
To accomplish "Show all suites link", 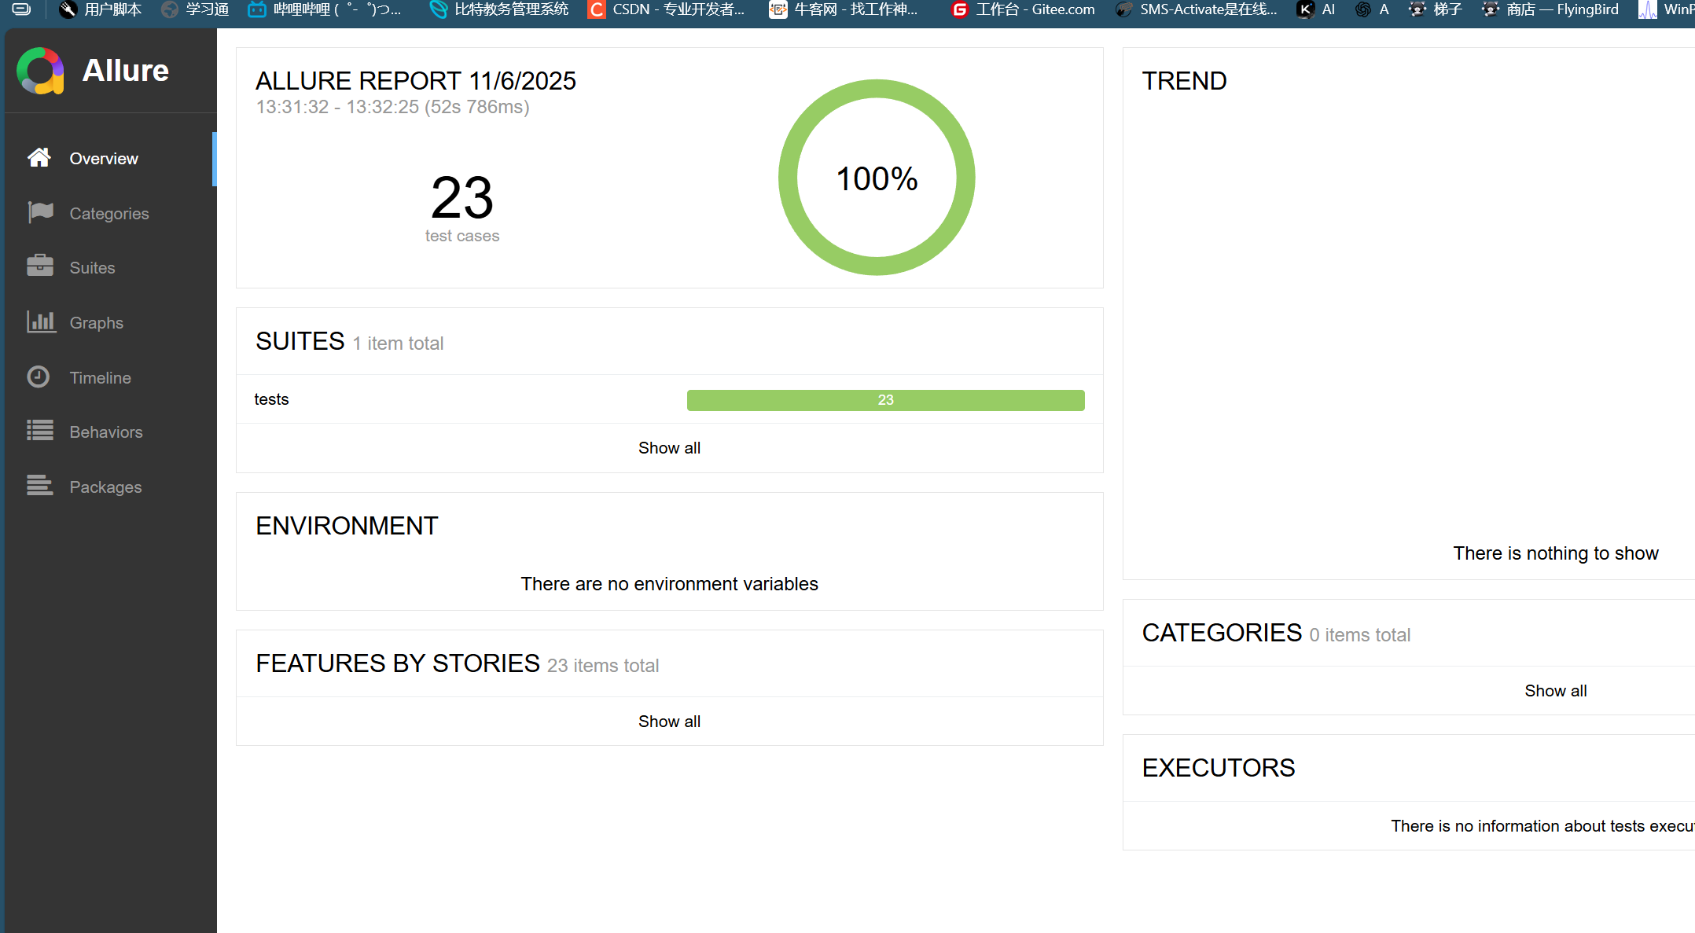I will (x=669, y=448).
